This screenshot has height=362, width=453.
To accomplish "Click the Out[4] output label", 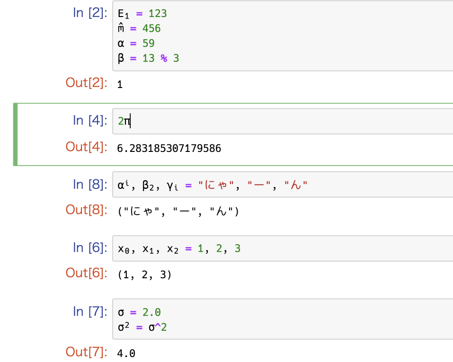I will tap(86, 147).
